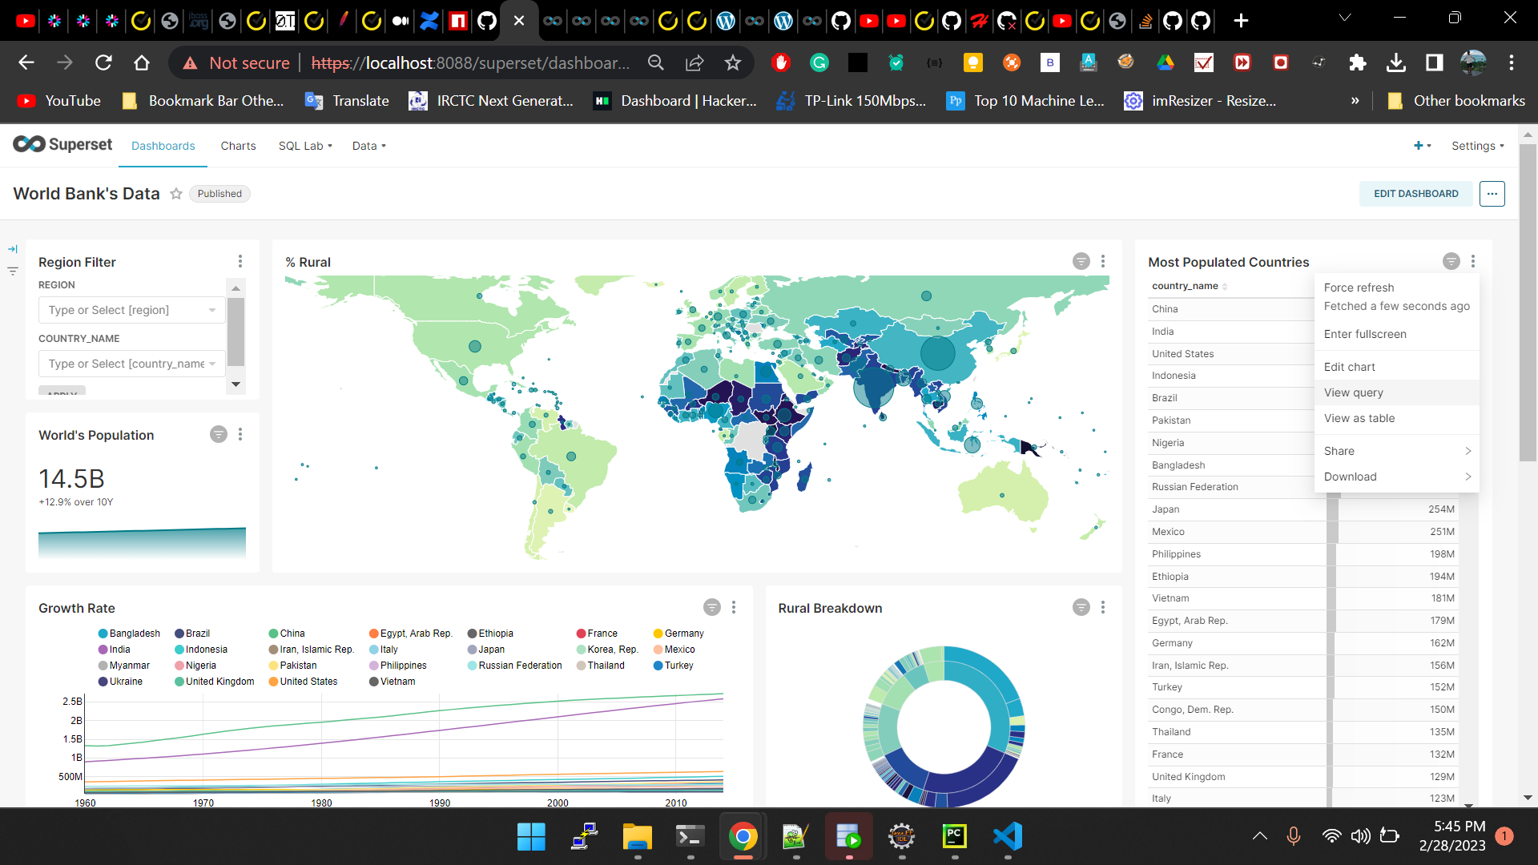Click % Rural filter indicator icon
The height and width of the screenshot is (865, 1538).
[x=1081, y=262]
